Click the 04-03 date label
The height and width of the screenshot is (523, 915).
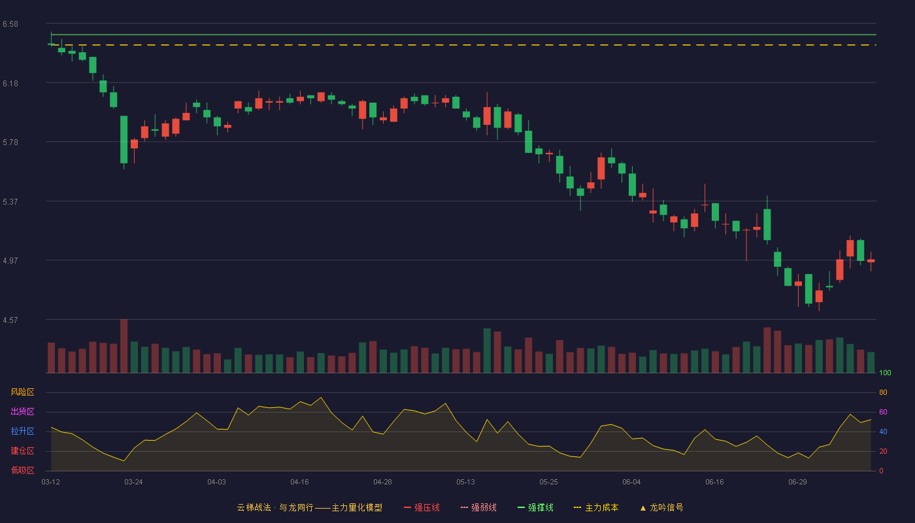tap(216, 482)
